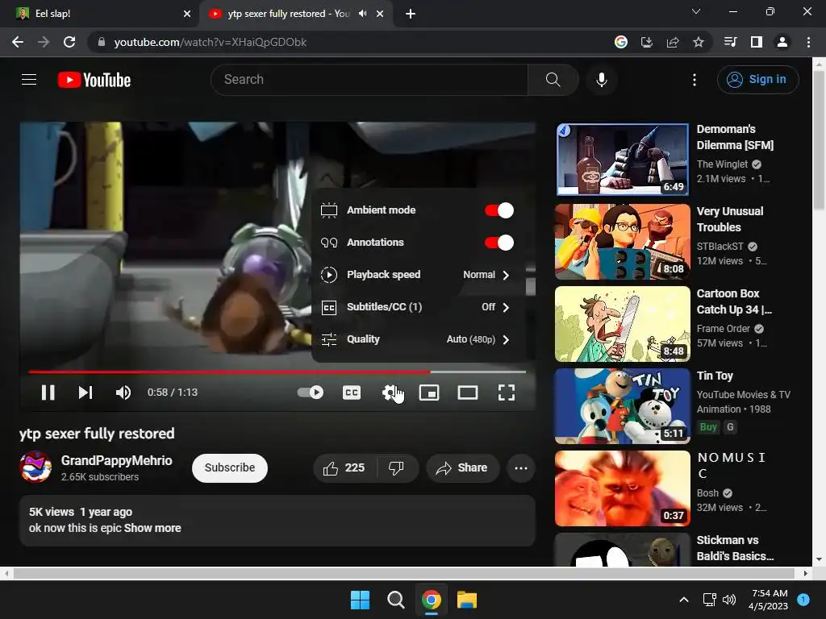826x619 pixels.
Task: Search with your voice microphone
Action: click(x=602, y=80)
